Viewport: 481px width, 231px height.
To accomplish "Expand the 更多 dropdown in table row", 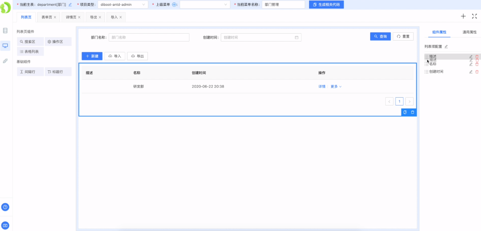I will pyautogui.click(x=336, y=86).
